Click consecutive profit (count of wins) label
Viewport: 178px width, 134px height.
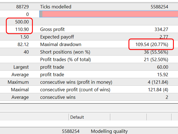click(x=75, y=90)
